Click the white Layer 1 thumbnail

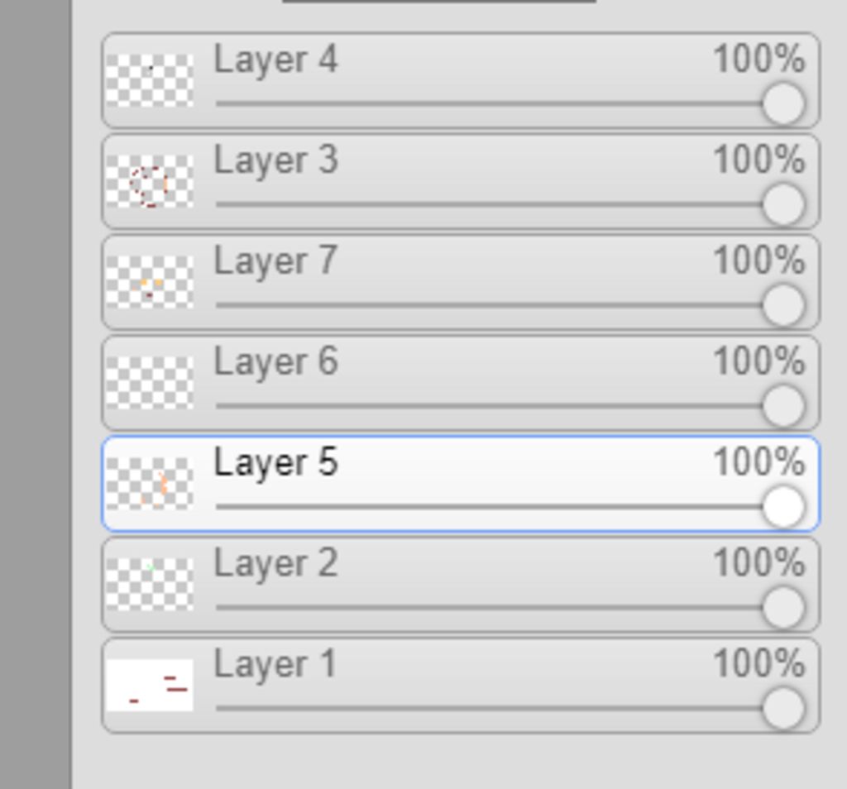click(x=150, y=686)
